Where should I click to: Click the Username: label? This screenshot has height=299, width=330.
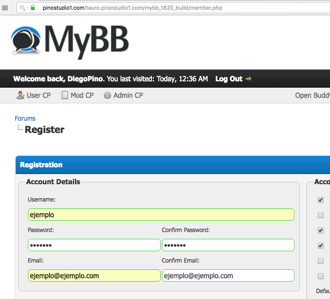[x=41, y=199]
